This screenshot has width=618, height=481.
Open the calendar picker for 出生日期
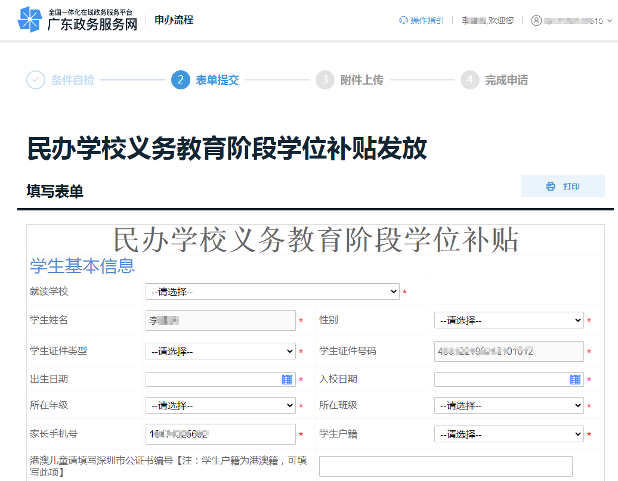(288, 379)
